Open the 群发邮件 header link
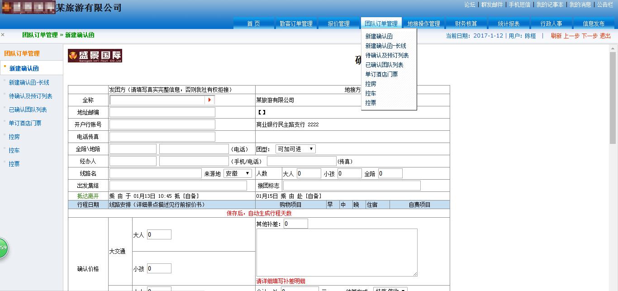618x291 pixels. point(492,5)
